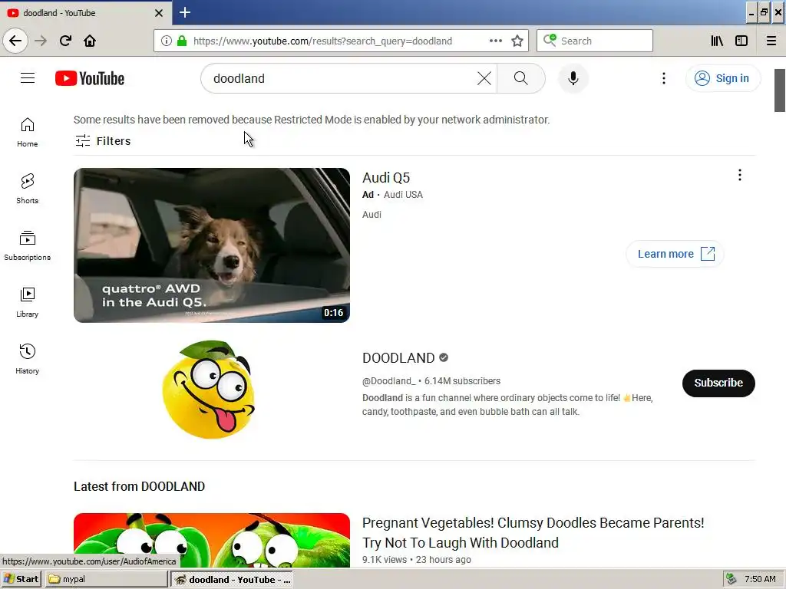Screen dimensions: 786x589
Task: Click the browser forward arrow
Action: click(x=41, y=41)
